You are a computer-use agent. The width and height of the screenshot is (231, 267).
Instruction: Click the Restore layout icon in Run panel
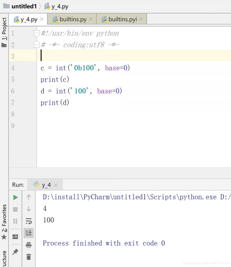[x=15, y=237]
